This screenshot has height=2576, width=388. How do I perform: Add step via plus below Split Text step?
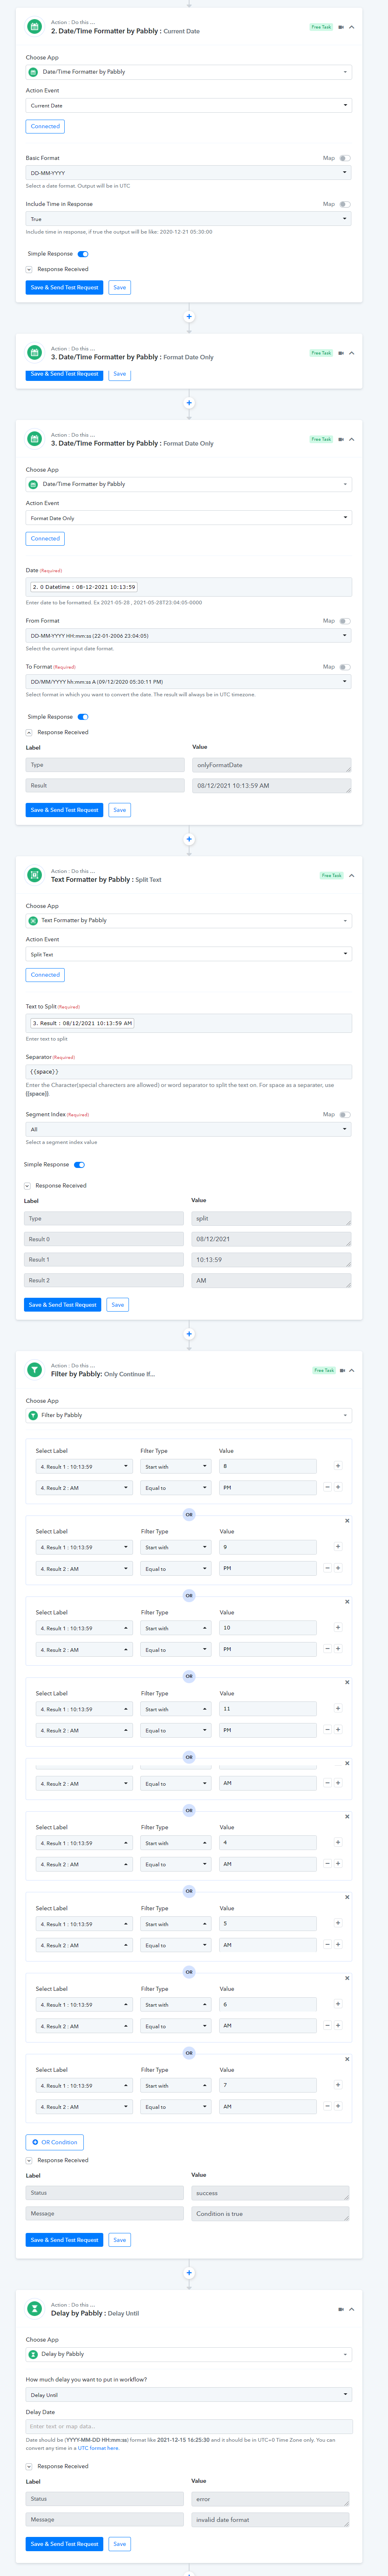pos(189,1334)
